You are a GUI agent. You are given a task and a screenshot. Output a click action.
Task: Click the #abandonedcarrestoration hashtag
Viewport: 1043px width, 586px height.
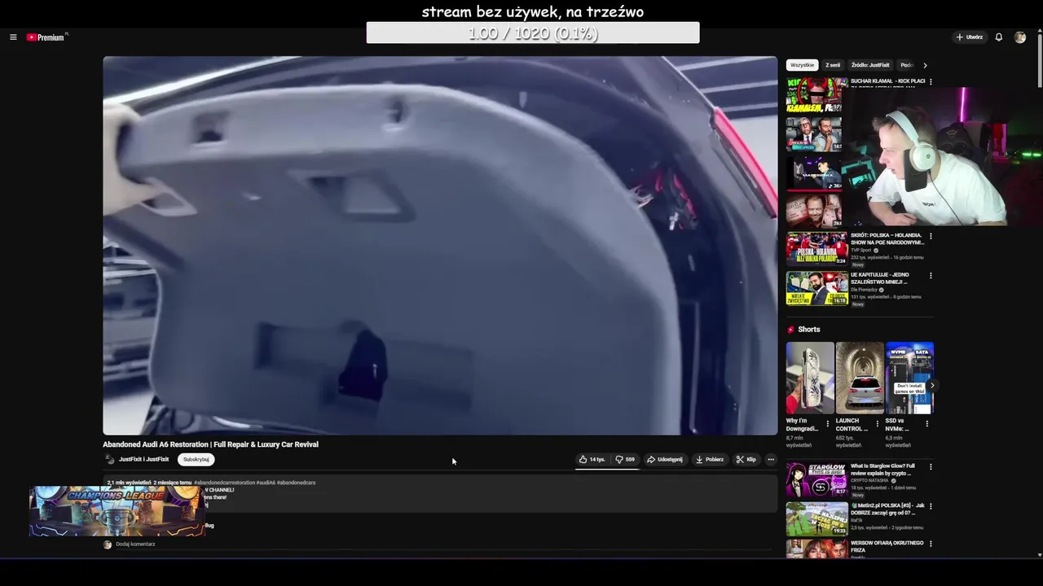[224, 483]
